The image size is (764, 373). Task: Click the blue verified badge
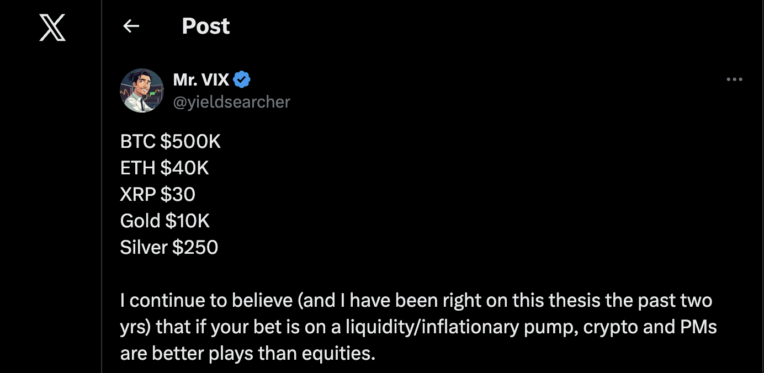241,80
